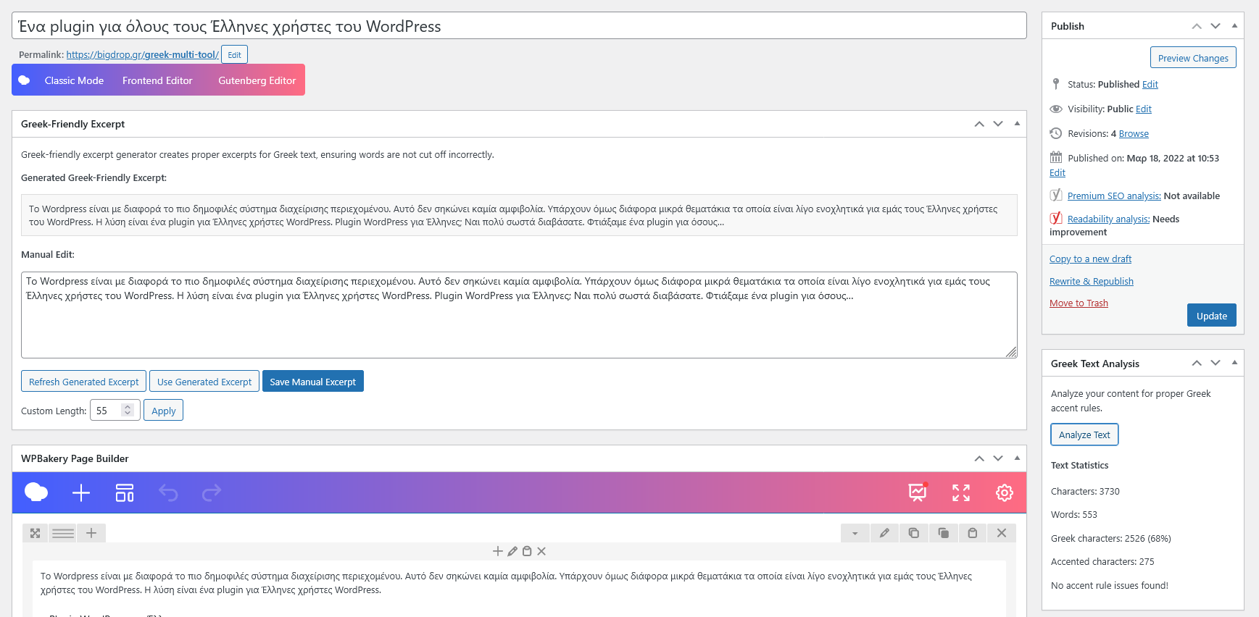1259x617 pixels.
Task: Prepend element to column with plus icon
Action: tap(498, 551)
